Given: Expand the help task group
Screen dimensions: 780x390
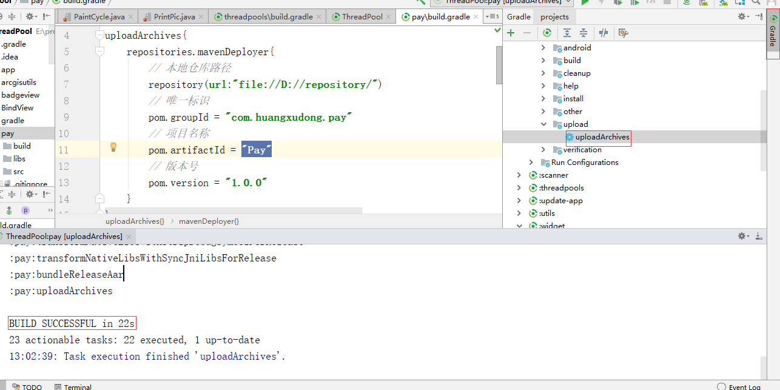Looking at the screenshot, I should [543, 86].
